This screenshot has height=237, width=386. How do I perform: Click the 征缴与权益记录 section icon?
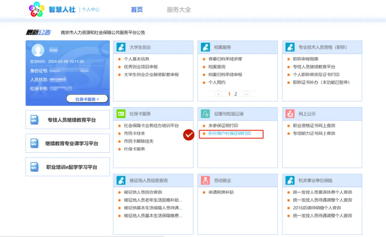[x=205, y=114]
